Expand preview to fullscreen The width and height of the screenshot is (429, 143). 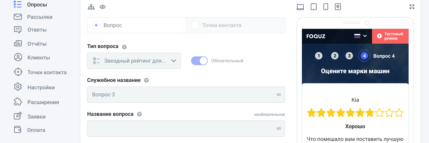click(x=412, y=7)
